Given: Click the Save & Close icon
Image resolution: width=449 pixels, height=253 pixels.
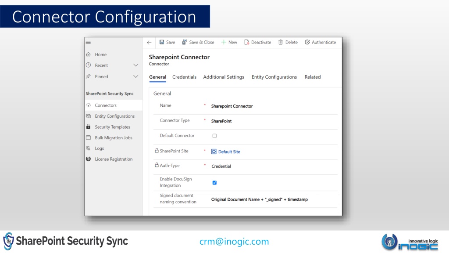Looking at the screenshot, I should pos(185,42).
